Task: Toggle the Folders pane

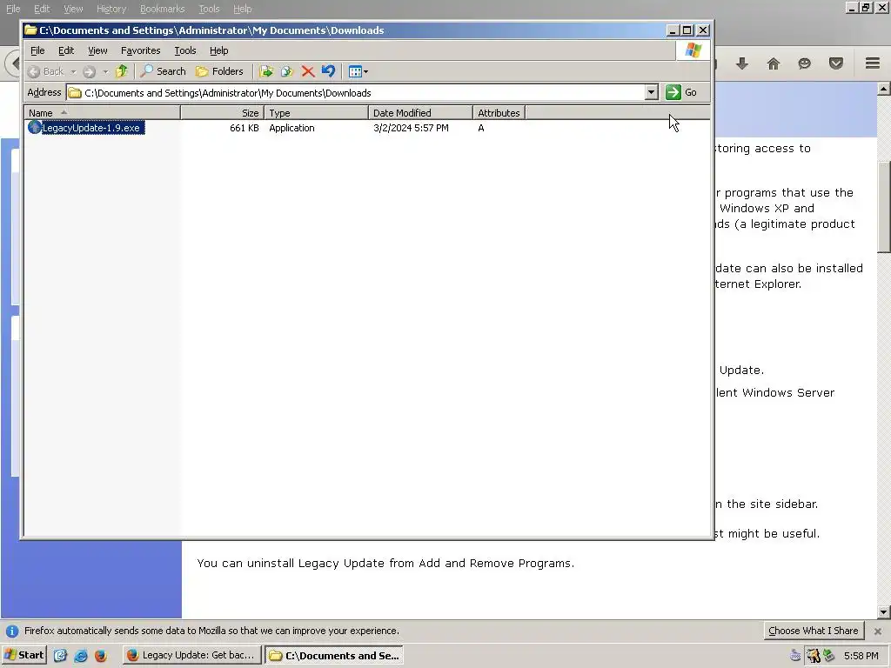Action: (219, 71)
